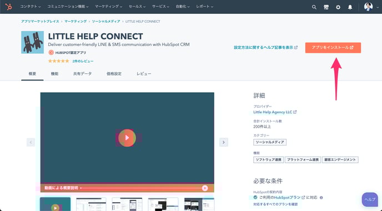The height and width of the screenshot is (211, 382).
Task: Select the second screenshot thumbnail
Action: (x=91, y=204)
